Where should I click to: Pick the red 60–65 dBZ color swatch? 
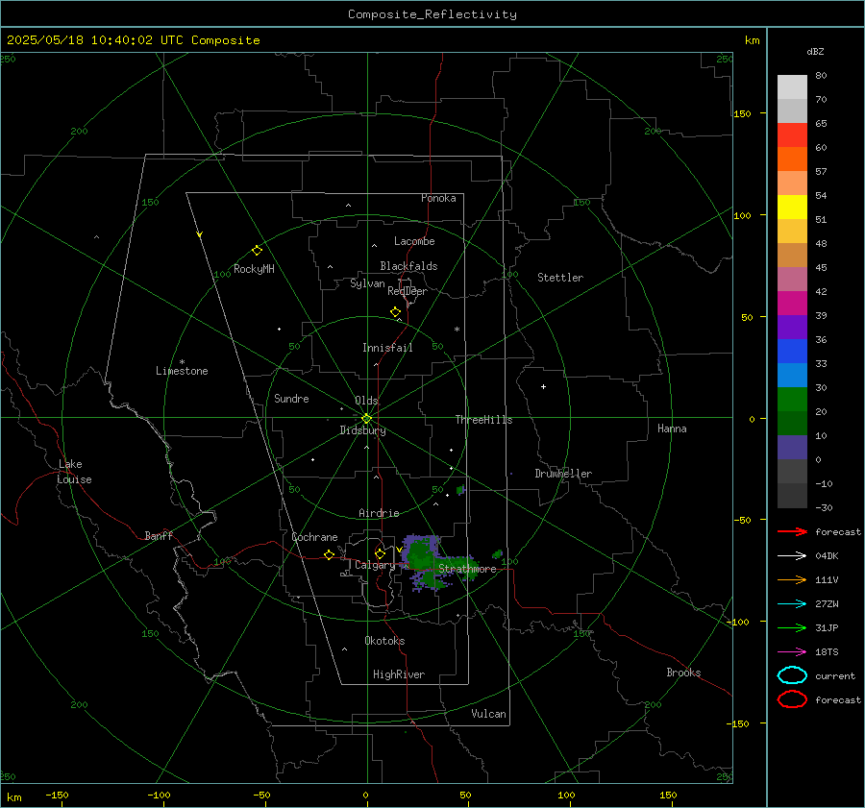[792, 135]
